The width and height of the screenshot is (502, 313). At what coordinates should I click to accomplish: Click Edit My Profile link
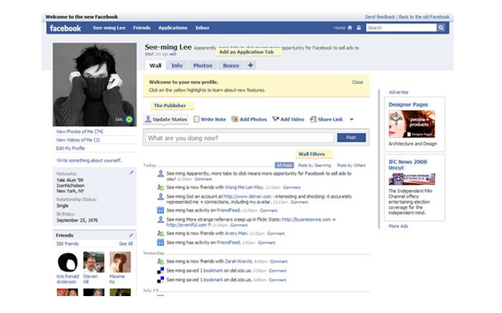click(70, 148)
